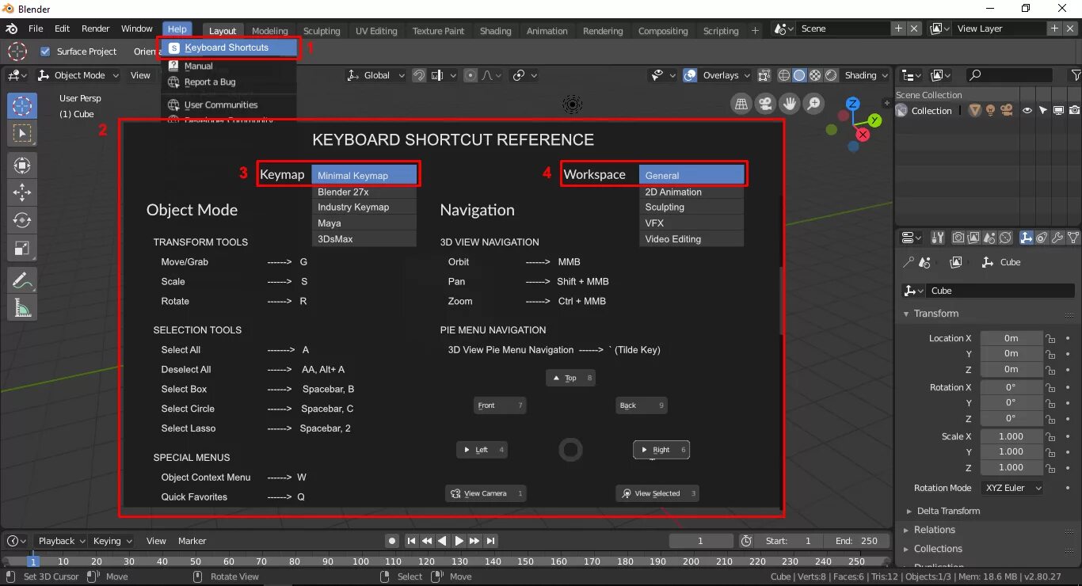
Task: Choose 2D Animation workspace option
Action: 691,192
